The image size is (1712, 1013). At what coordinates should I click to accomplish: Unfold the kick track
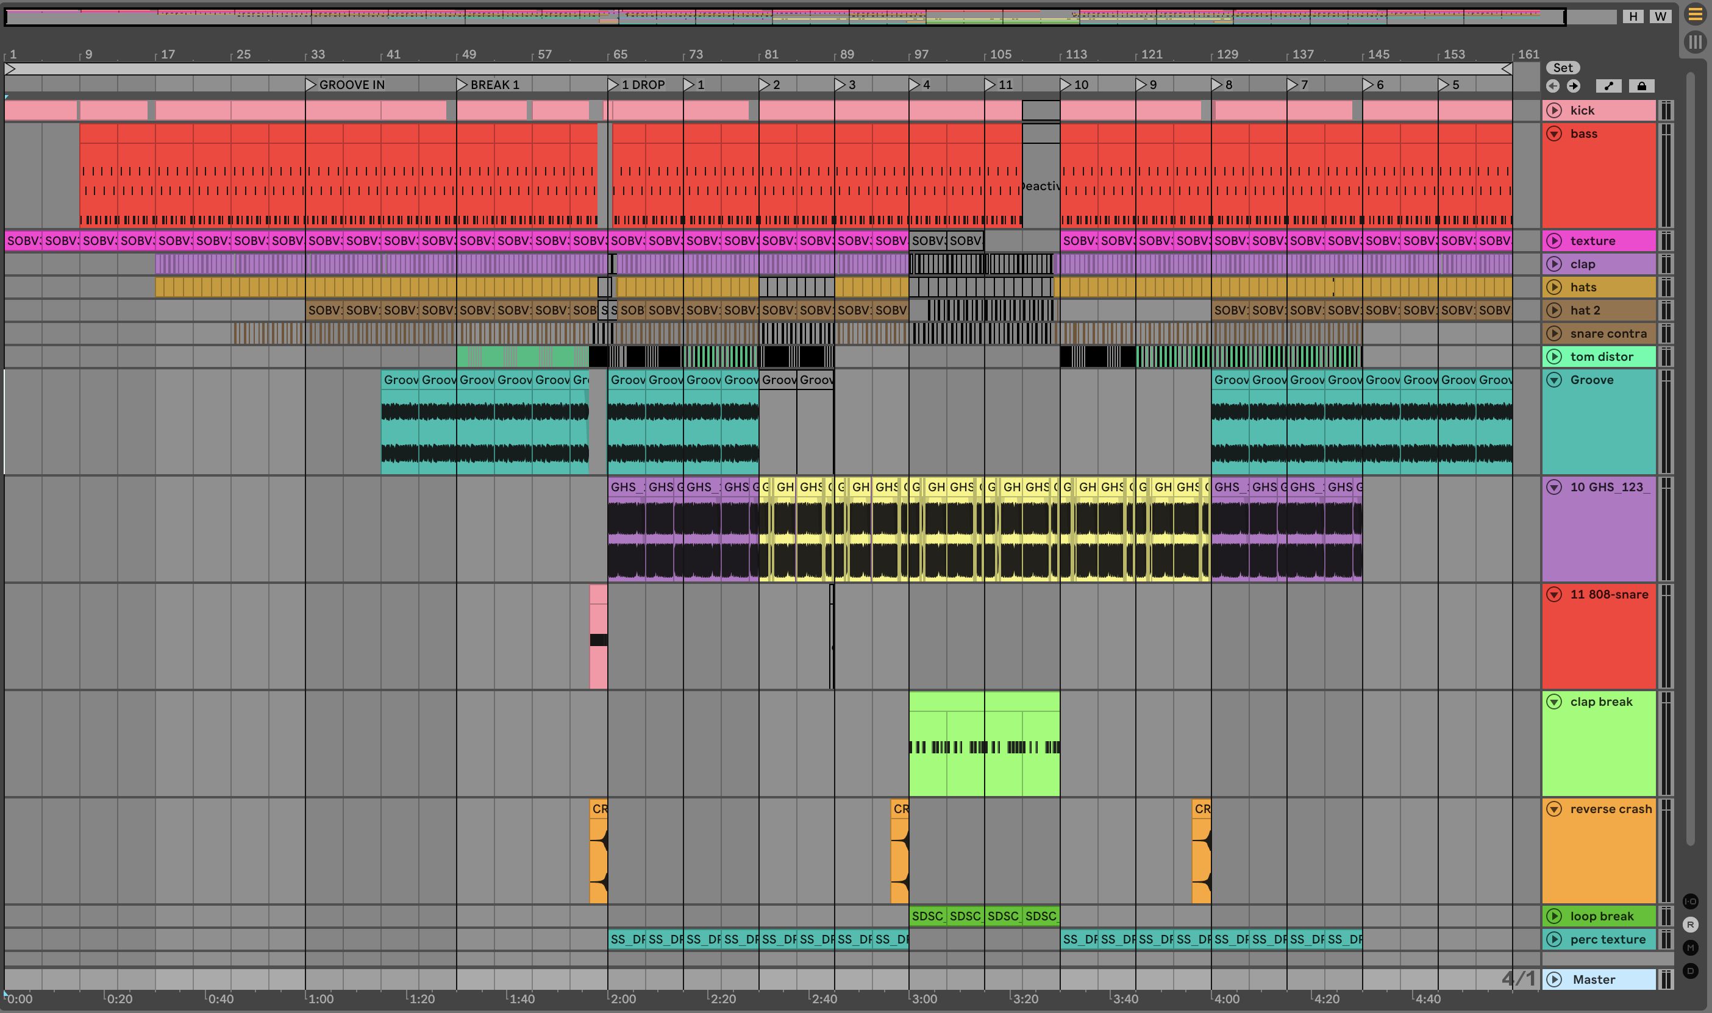[1554, 110]
